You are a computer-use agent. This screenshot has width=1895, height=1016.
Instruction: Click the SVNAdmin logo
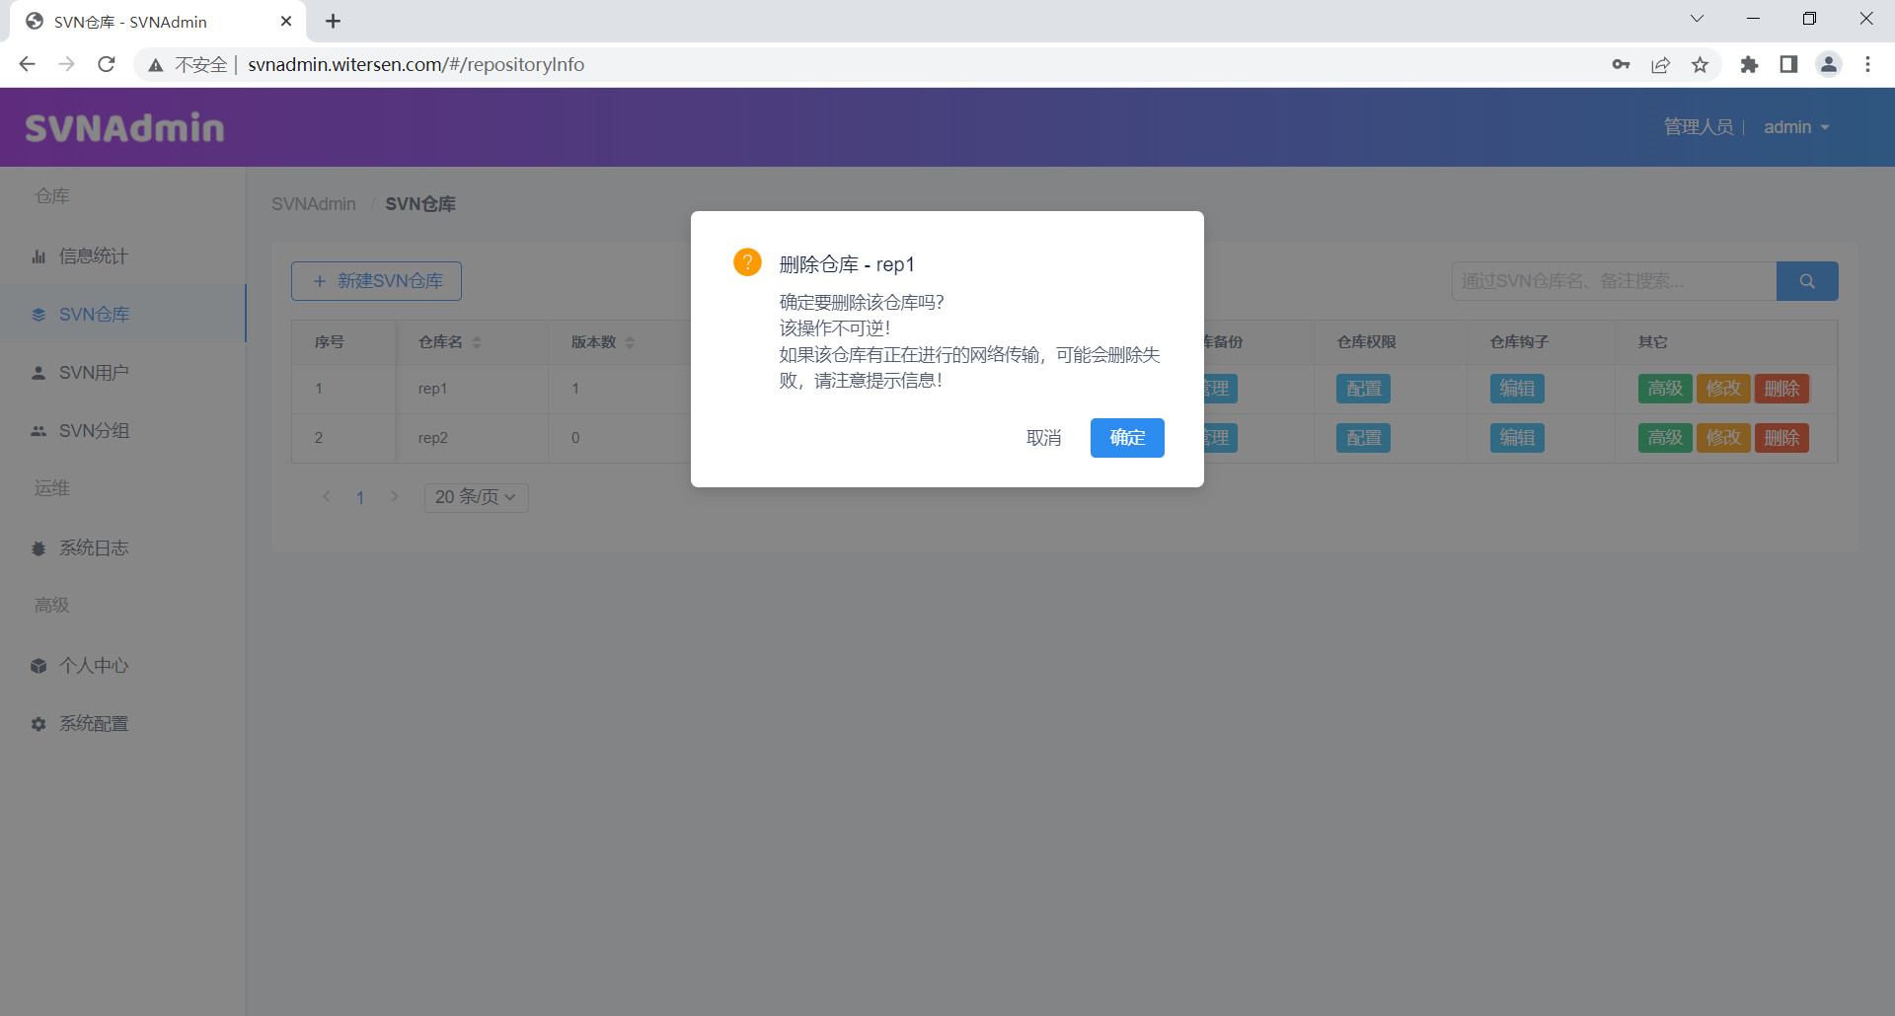click(125, 127)
